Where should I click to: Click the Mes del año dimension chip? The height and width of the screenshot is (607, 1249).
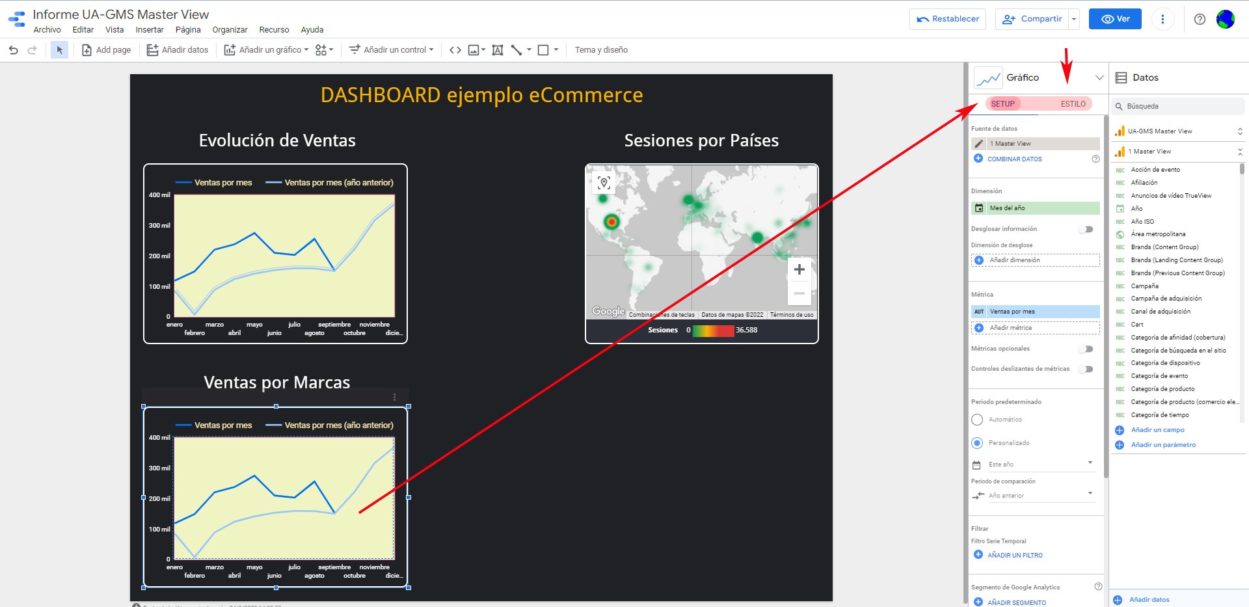[1036, 208]
